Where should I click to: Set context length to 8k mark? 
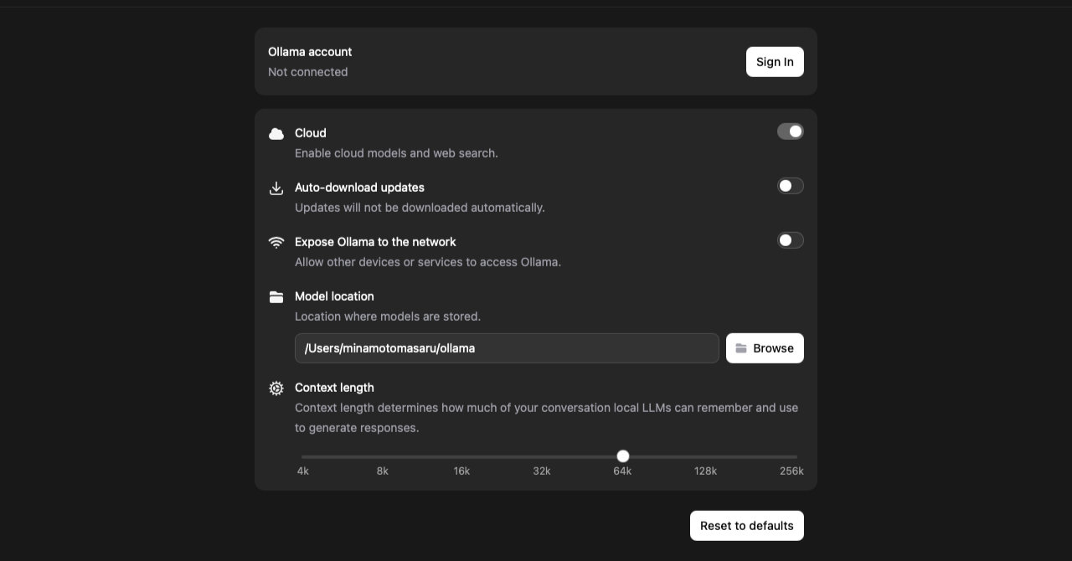[383, 457]
